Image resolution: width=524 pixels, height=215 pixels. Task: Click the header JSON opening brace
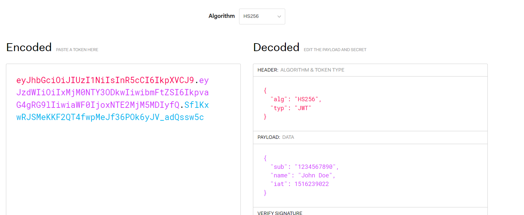(x=265, y=90)
